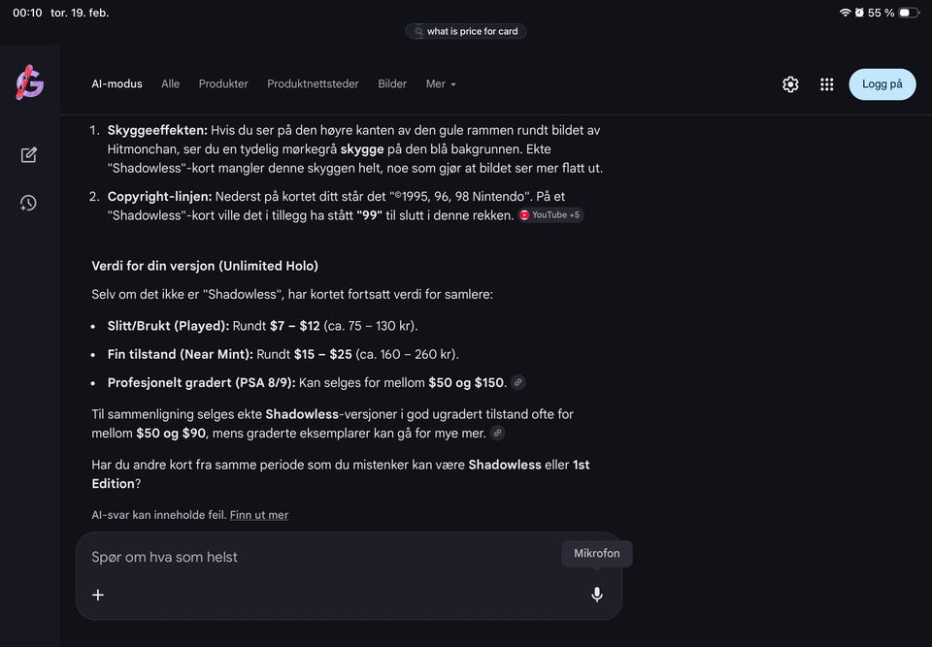Switch to the 'Alle' tab
Image resolution: width=932 pixels, height=647 pixels.
tap(171, 84)
